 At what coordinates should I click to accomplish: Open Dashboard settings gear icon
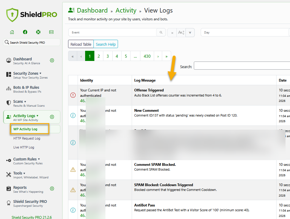click(52, 60)
